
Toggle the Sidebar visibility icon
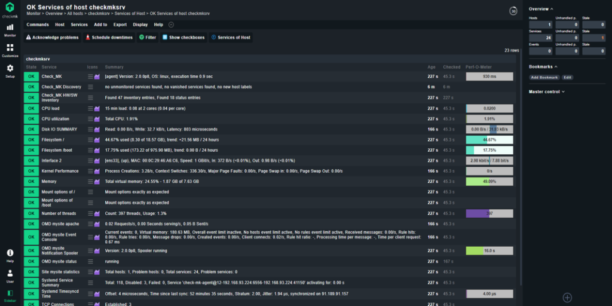click(x=10, y=295)
